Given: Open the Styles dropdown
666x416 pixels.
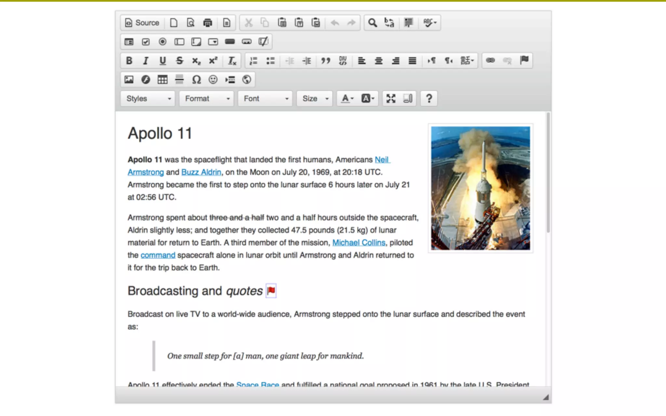Looking at the screenshot, I should tap(148, 98).
